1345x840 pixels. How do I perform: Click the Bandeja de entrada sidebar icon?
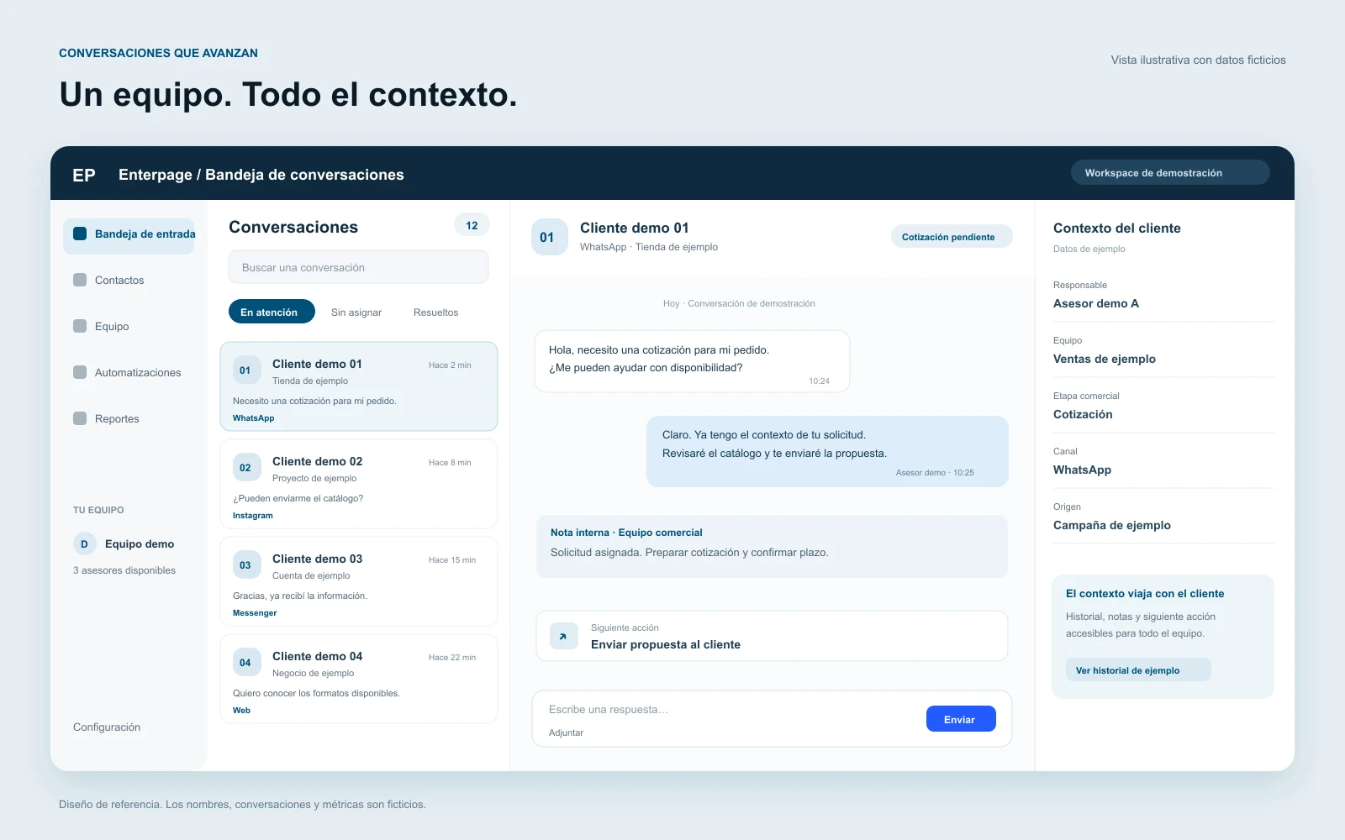click(80, 234)
